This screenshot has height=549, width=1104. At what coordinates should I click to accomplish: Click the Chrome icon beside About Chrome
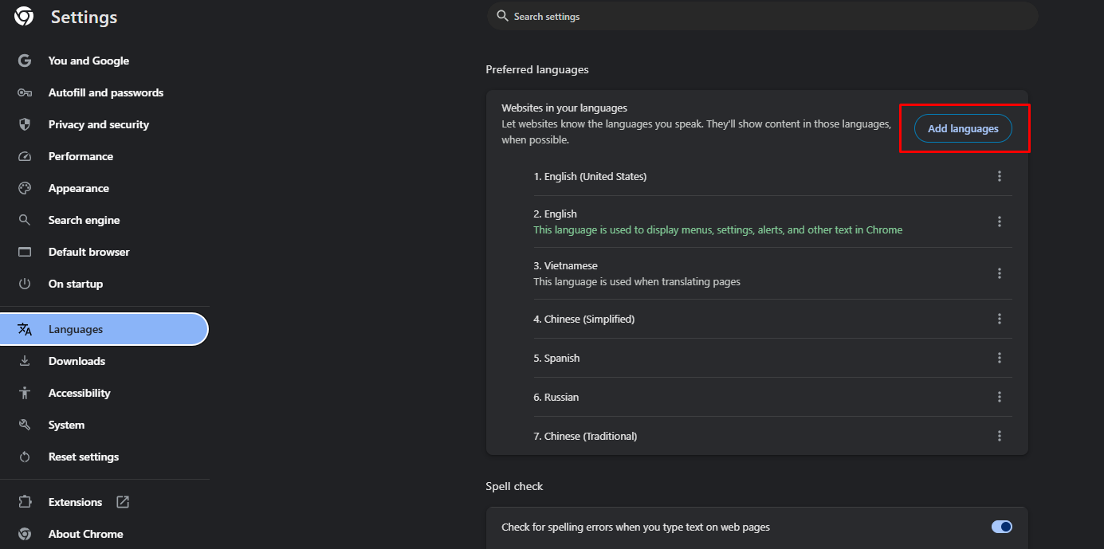(x=25, y=534)
